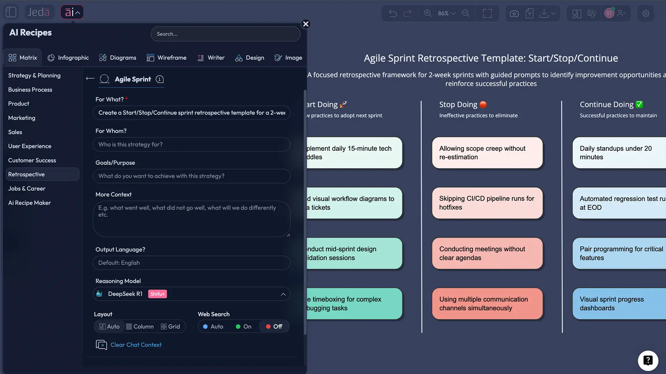The width and height of the screenshot is (666, 374).
Task: Take a snapshot with the camera icon
Action: point(514,13)
